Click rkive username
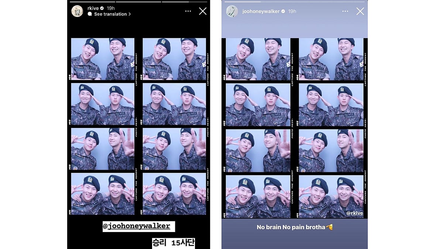 93,8
